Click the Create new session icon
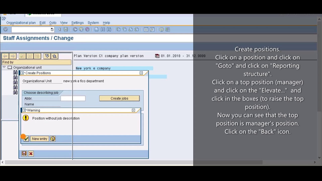The width and height of the screenshot is (322, 181). pyautogui.click(x=146, y=30)
